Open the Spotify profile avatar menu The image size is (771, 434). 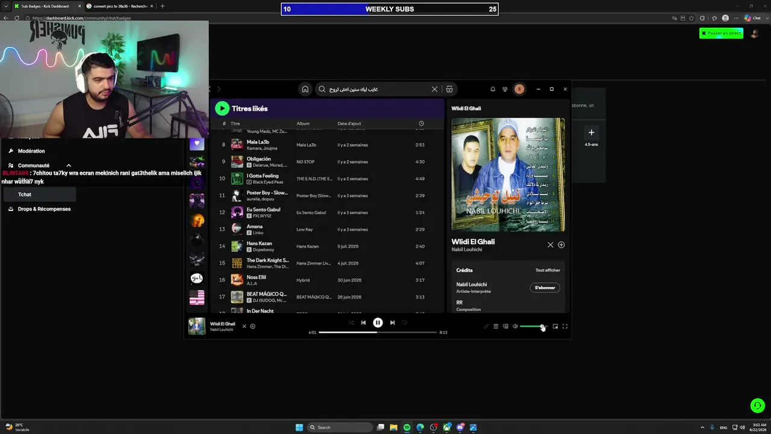click(519, 89)
